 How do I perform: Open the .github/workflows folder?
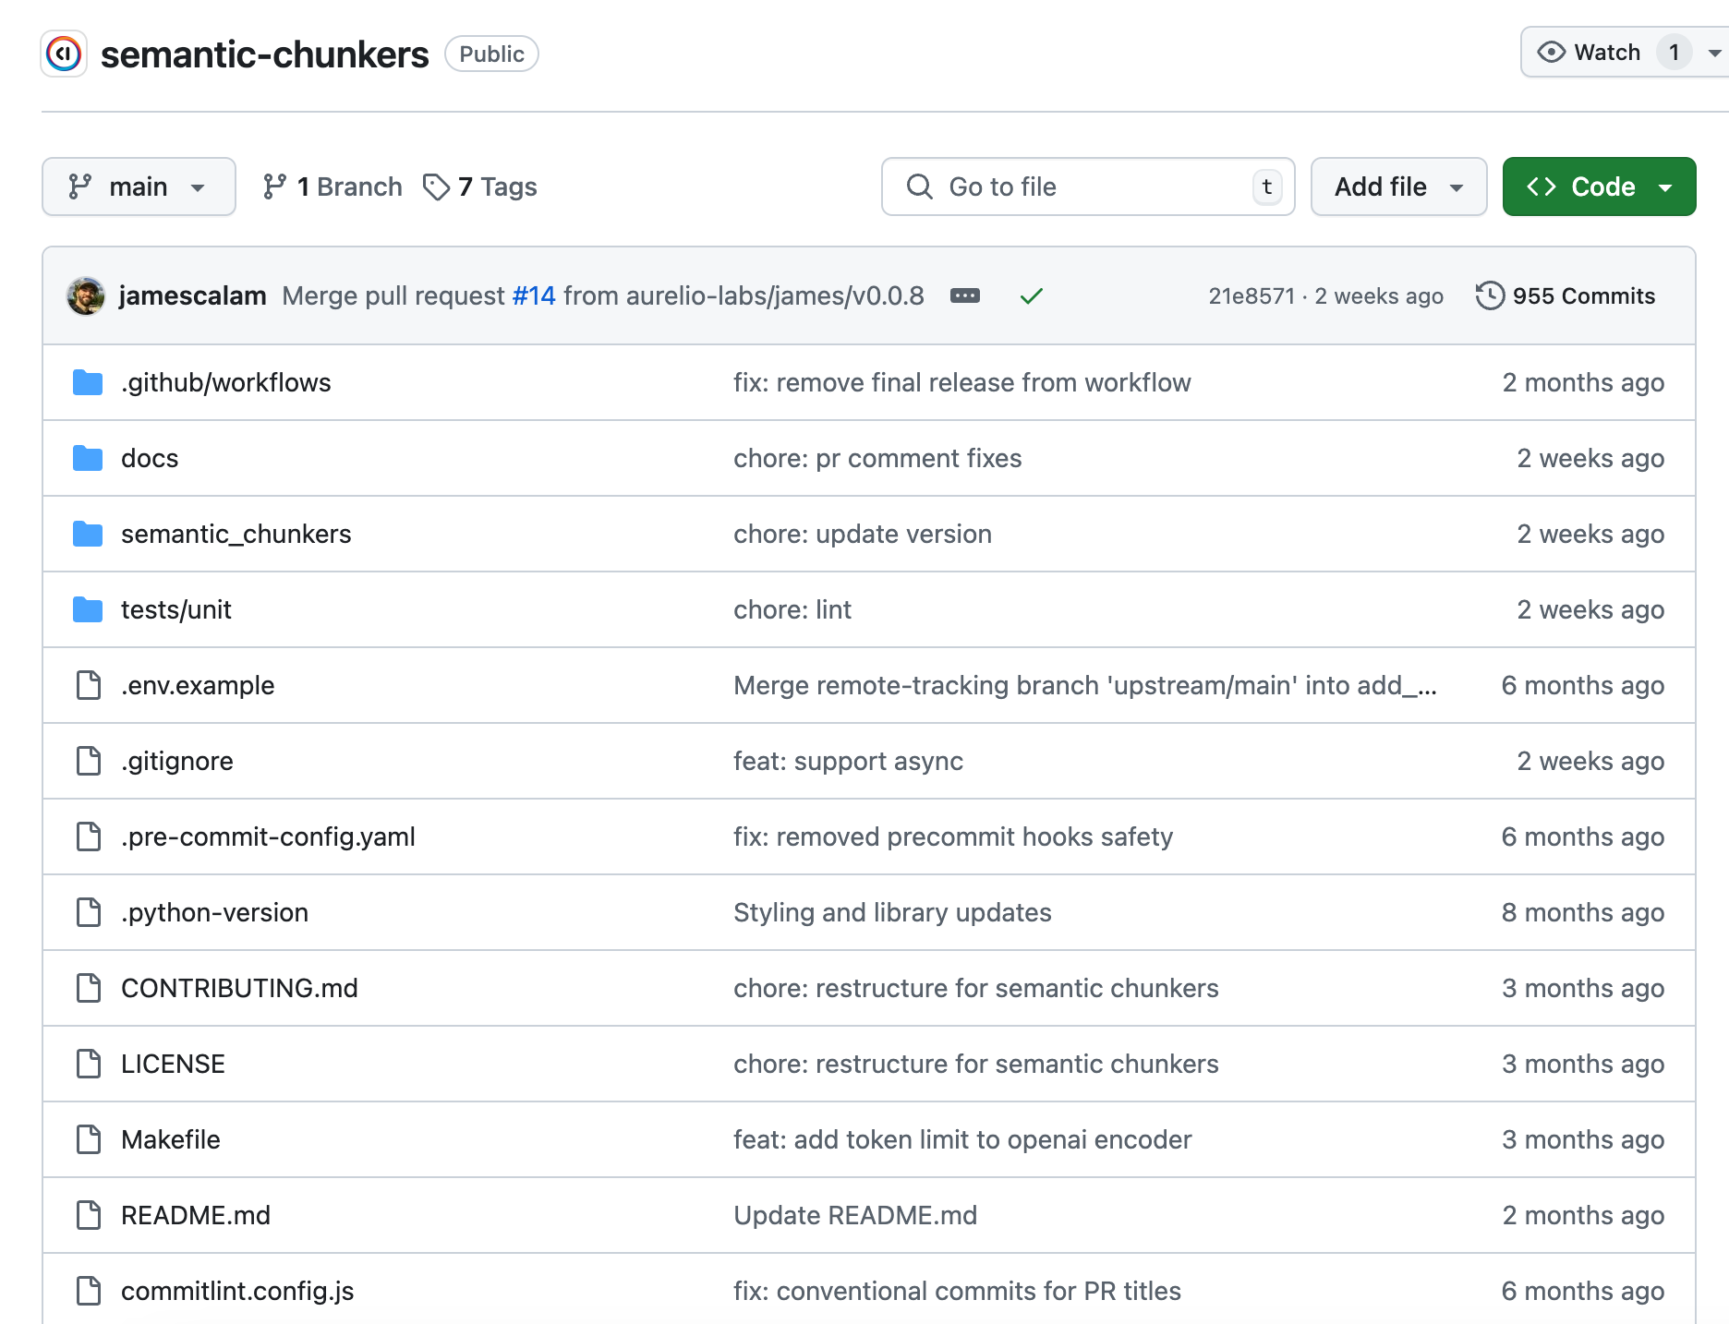(226, 382)
